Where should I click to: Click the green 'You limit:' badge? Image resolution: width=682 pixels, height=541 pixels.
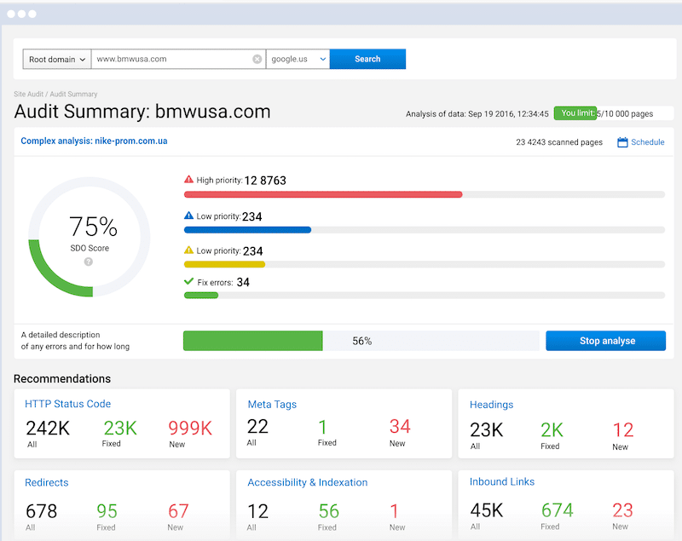[x=575, y=113]
